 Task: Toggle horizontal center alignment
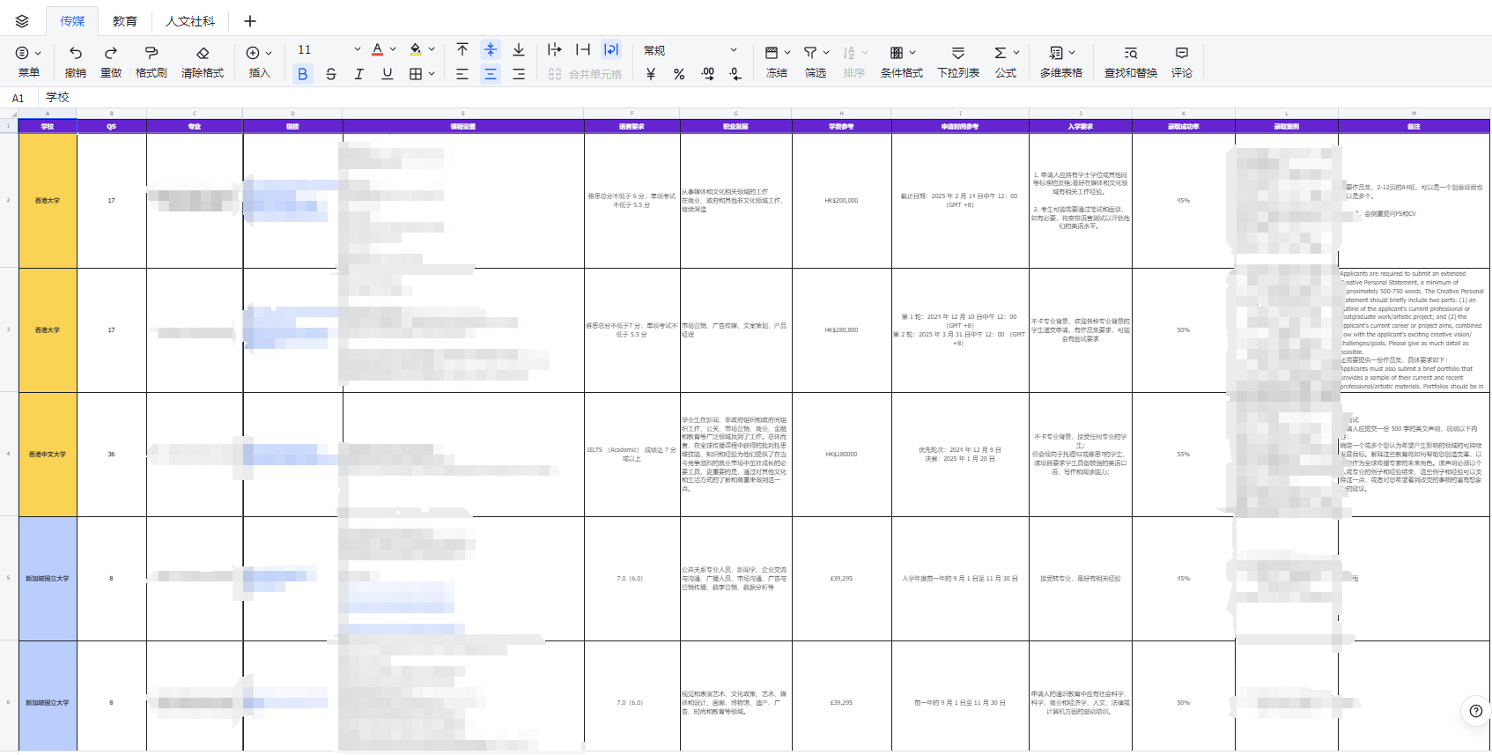(x=491, y=74)
